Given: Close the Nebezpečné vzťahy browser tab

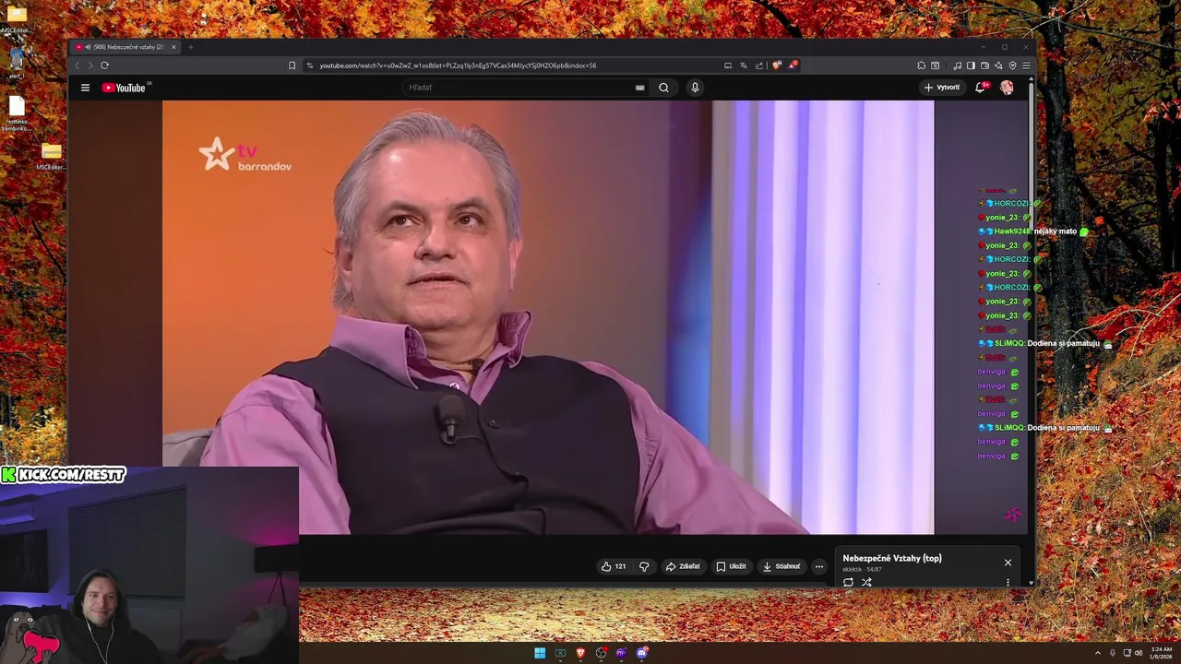Looking at the screenshot, I should [173, 47].
